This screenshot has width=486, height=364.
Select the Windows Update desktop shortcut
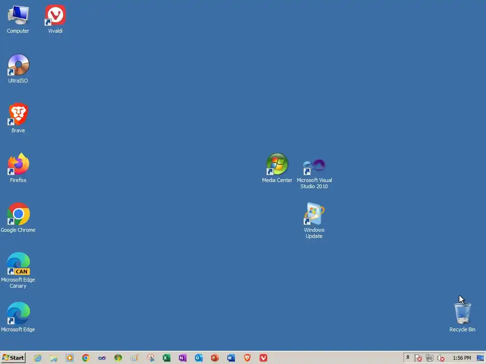[314, 221]
